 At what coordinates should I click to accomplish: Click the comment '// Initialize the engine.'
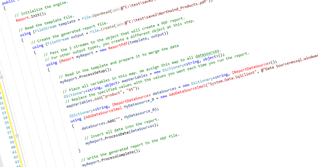[41, 8]
